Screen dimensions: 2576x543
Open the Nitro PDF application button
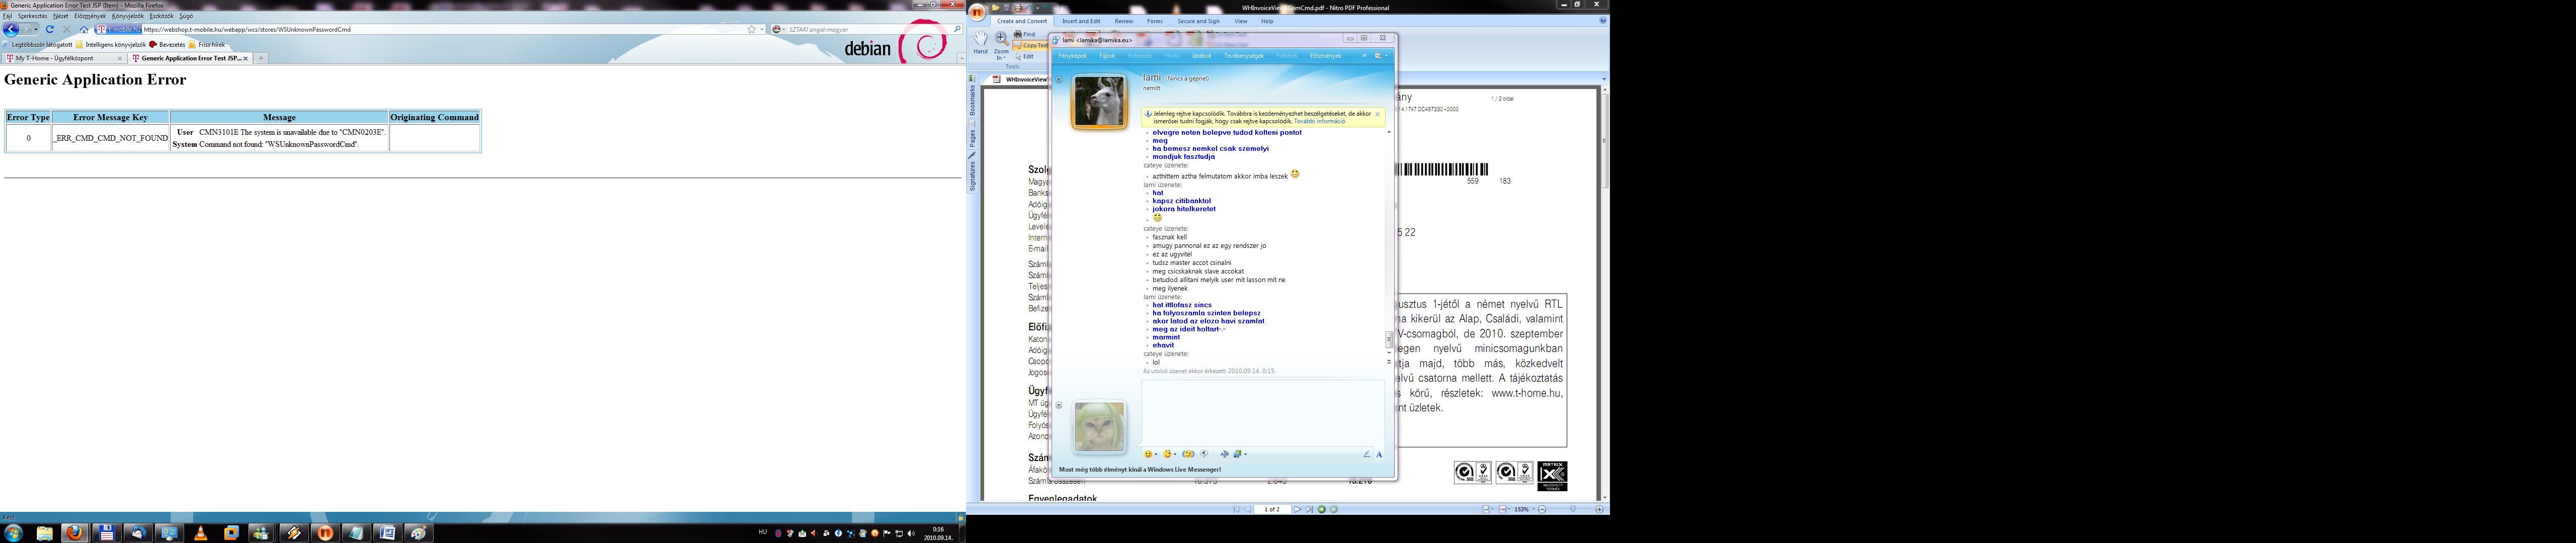pos(977,12)
